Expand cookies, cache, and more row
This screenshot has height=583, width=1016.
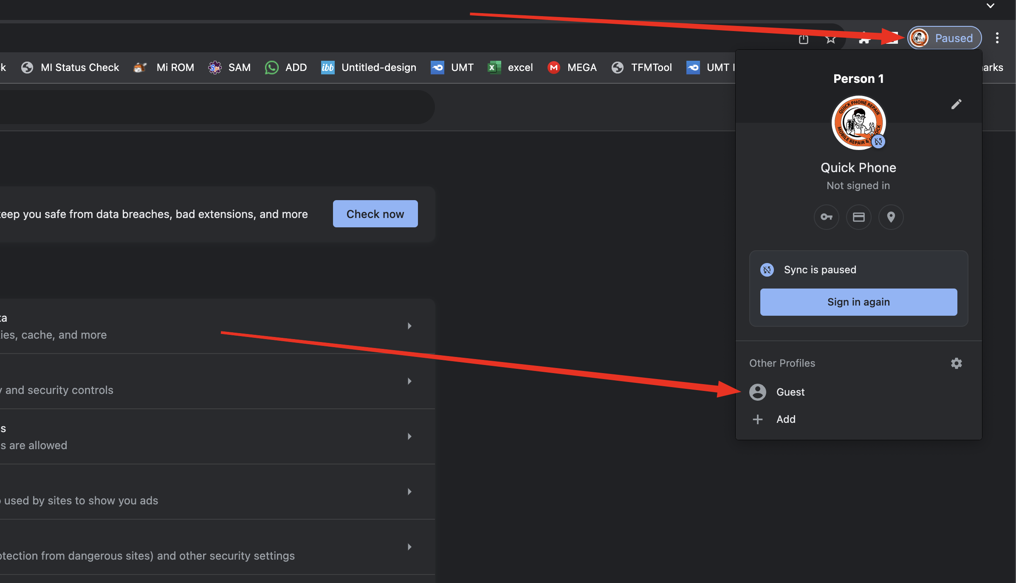(409, 326)
